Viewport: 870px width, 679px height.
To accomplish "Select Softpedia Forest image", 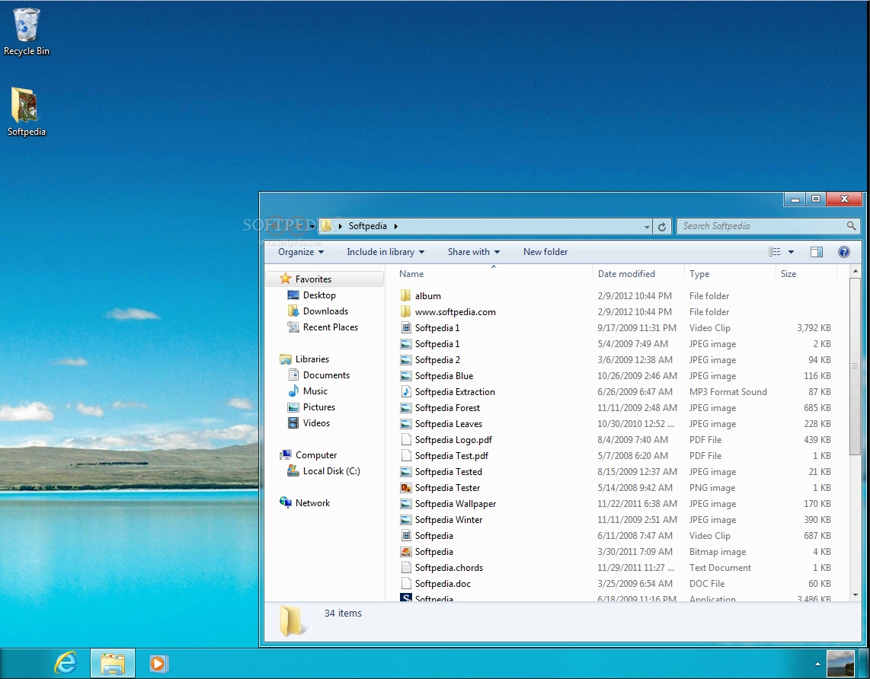I will 447,408.
